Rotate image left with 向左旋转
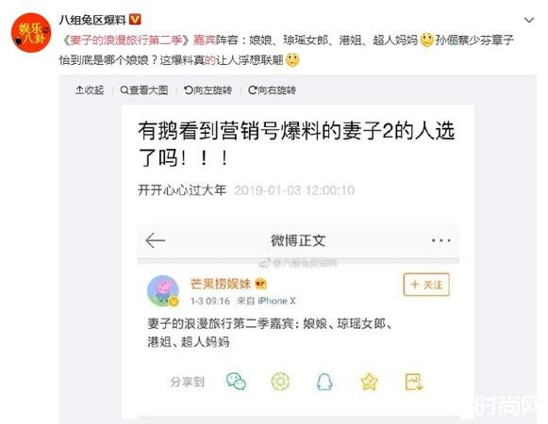The height and width of the screenshot is (424, 548). coord(208,90)
